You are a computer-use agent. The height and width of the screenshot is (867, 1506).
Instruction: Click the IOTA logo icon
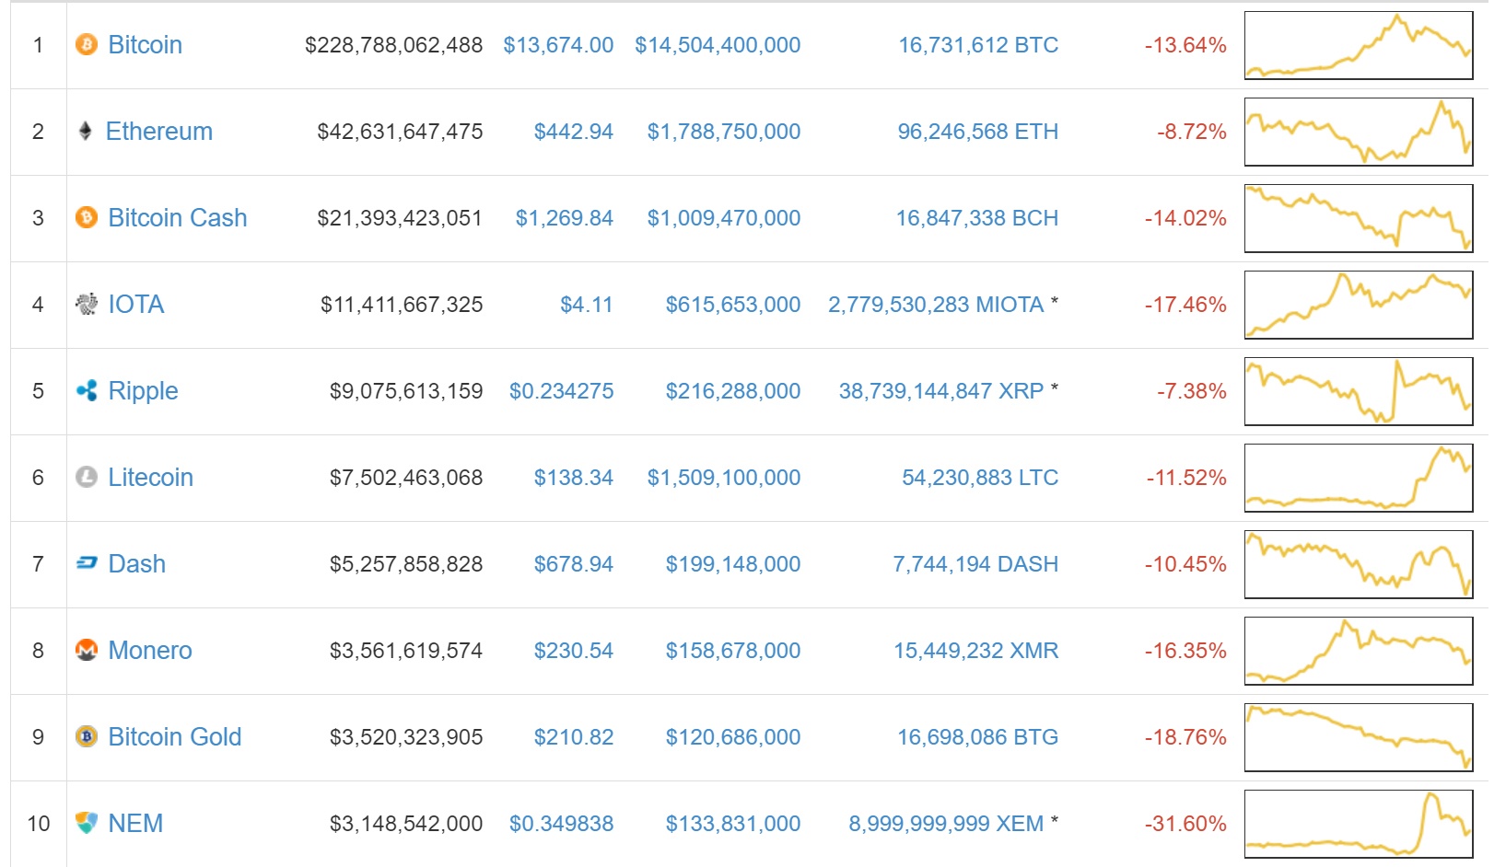(86, 304)
